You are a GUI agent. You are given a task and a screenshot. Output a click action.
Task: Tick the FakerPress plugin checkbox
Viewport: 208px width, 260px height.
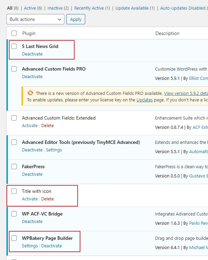point(14,166)
